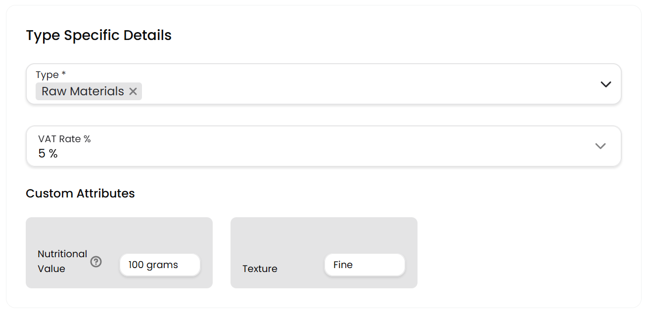Screen dimensions: 650x313
Task: Click the Custom Attributes heading
Action: 80,193
